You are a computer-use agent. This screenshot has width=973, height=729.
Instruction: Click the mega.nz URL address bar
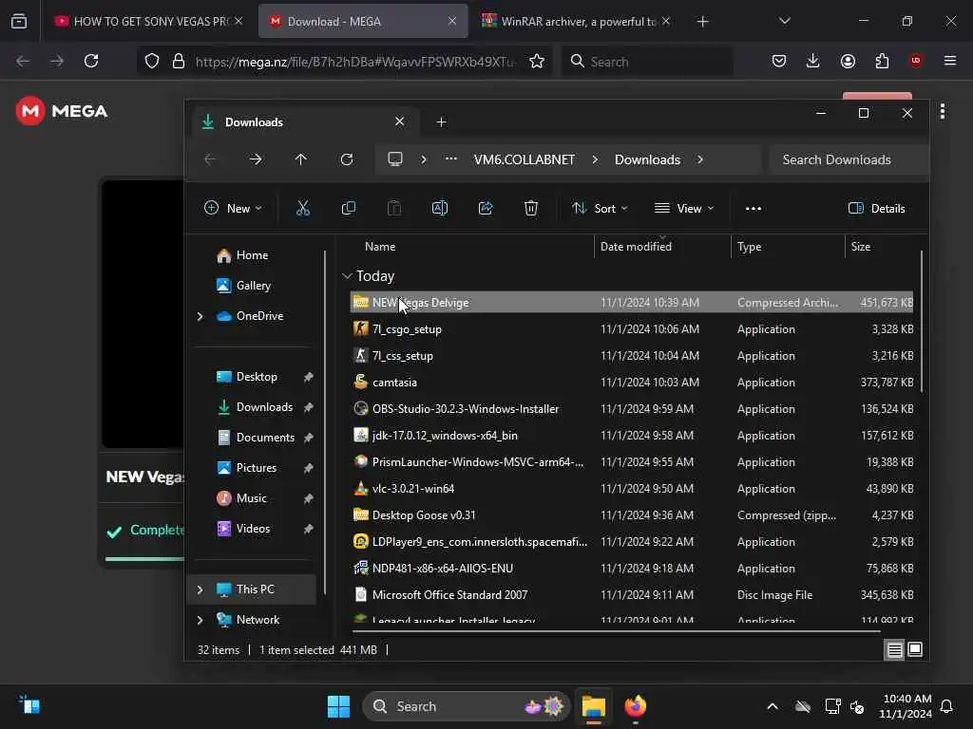tap(353, 62)
